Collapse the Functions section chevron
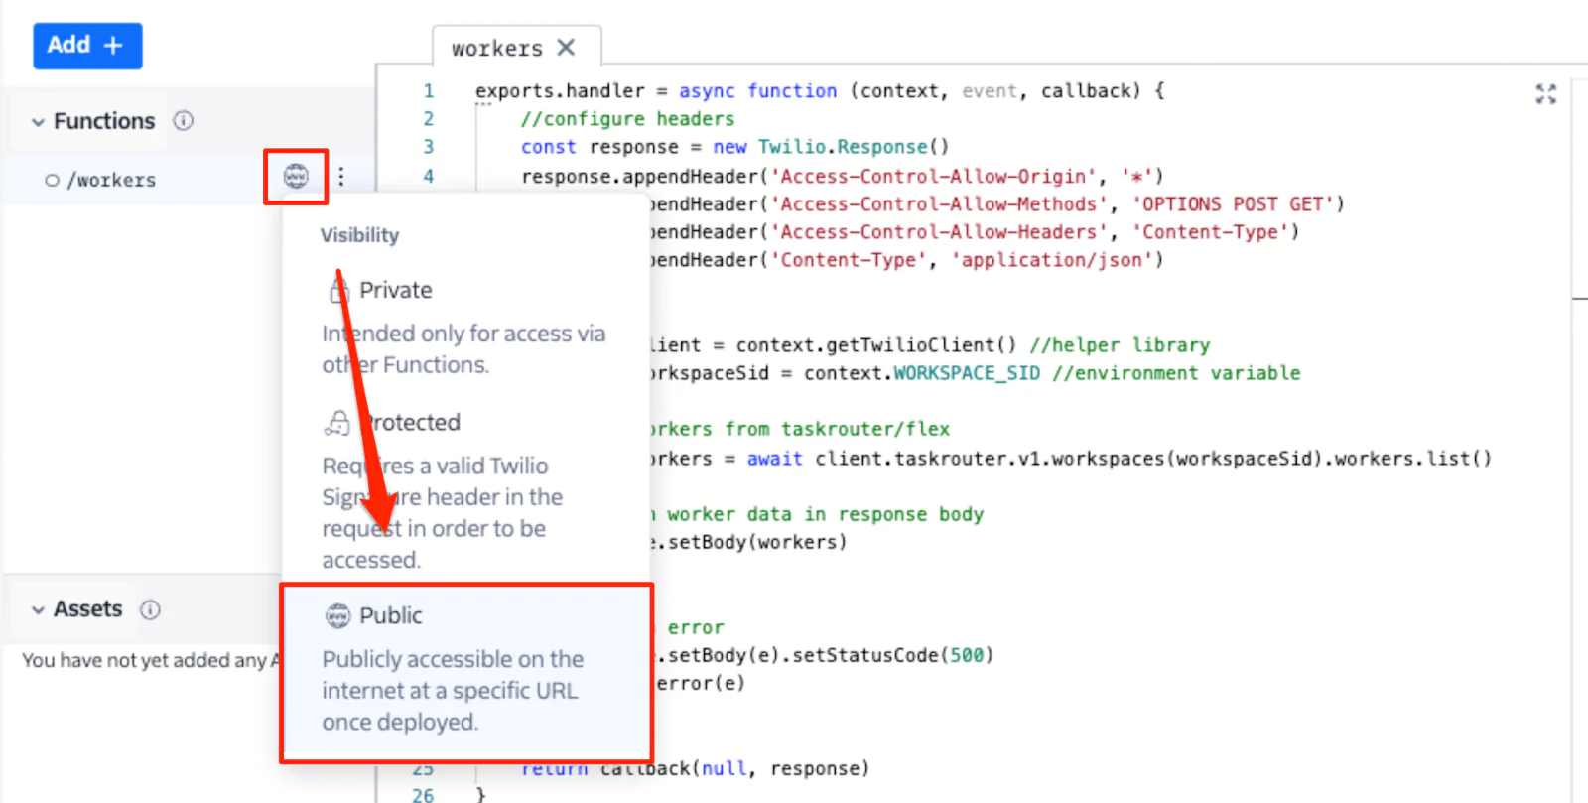The height and width of the screenshot is (803, 1588). pos(38,122)
